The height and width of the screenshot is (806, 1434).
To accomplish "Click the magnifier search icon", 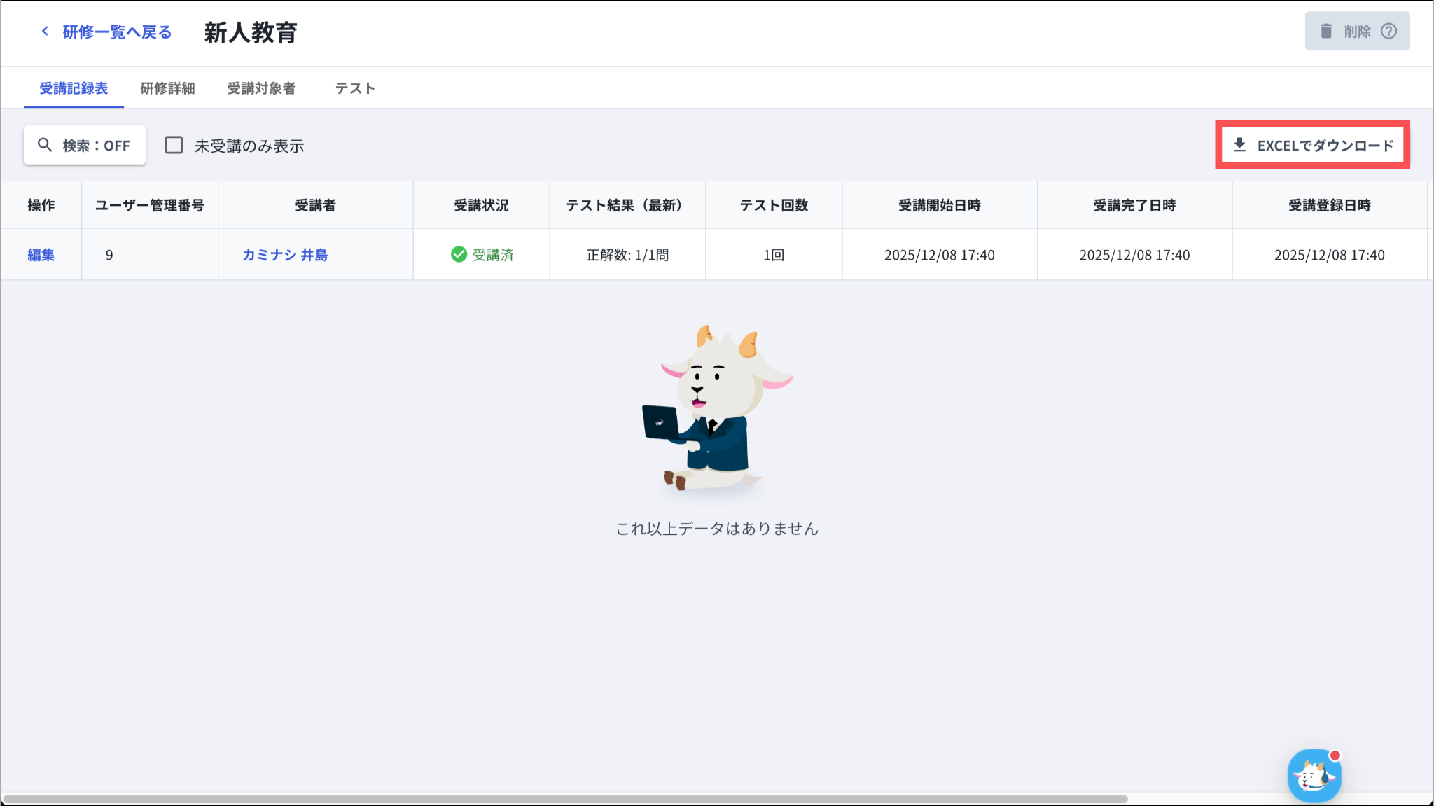I will click(x=45, y=145).
